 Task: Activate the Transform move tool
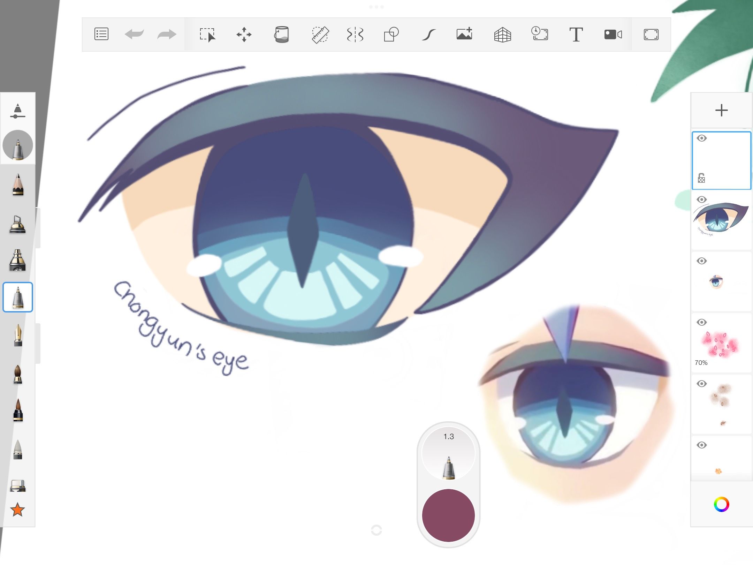pos(244,35)
